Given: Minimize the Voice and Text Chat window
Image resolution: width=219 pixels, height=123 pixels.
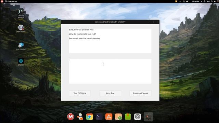Looking at the screenshot, I should (150, 22).
